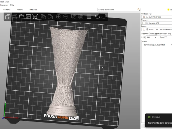The width and height of the screenshot is (172, 129).
Task: Open the Configuration menu
Action: click(4, 5)
